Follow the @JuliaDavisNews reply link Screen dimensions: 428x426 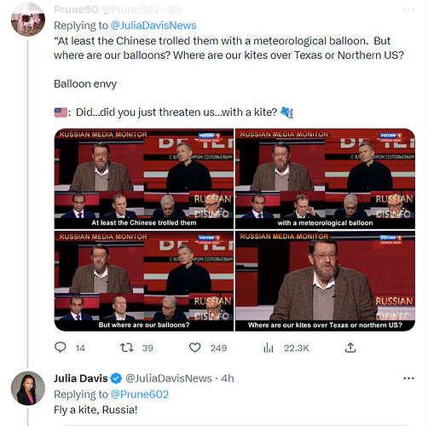pyautogui.click(x=153, y=26)
